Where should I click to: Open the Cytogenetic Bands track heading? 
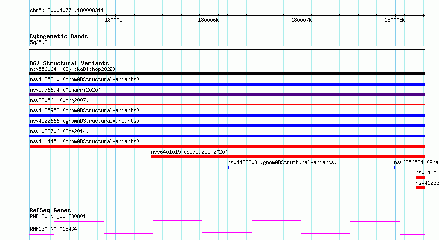tap(59, 36)
